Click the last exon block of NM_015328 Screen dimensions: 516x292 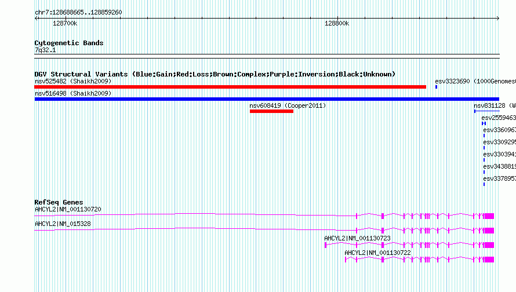489,231
